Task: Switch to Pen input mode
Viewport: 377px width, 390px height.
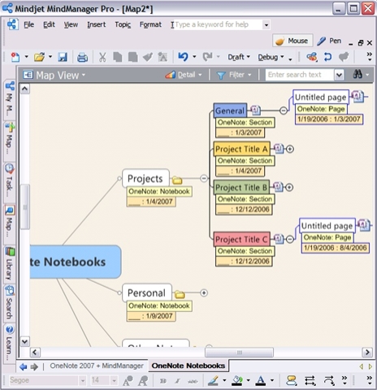Action: [x=329, y=41]
